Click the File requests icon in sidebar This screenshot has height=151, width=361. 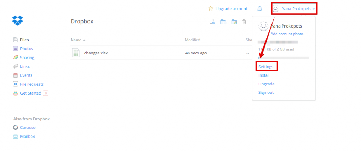coord(16,84)
